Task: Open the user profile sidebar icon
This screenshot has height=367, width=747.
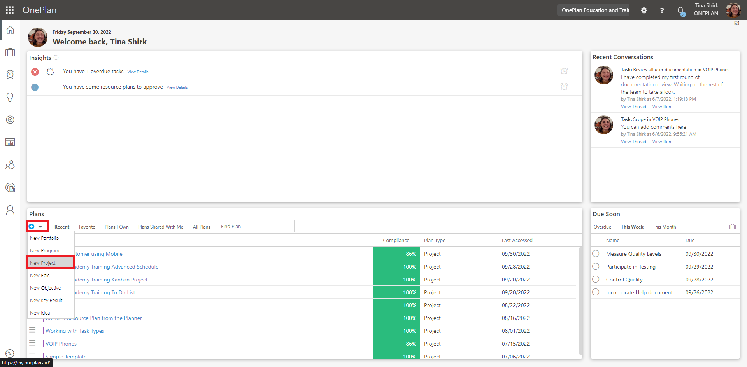Action: coord(10,210)
